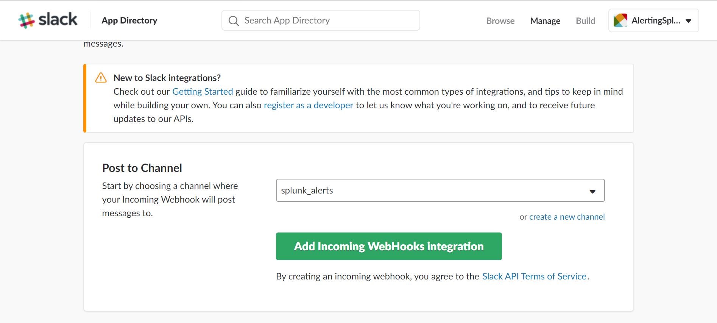Click the New to Slack integrations heading
Screen dimensions: 717x323
coord(167,78)
